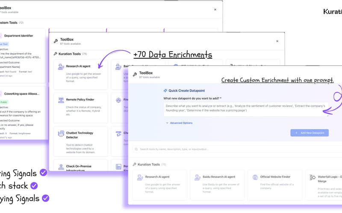Click the Quick Create Datapoint heading
The image size is (342, 213).
tap(186, 91)
